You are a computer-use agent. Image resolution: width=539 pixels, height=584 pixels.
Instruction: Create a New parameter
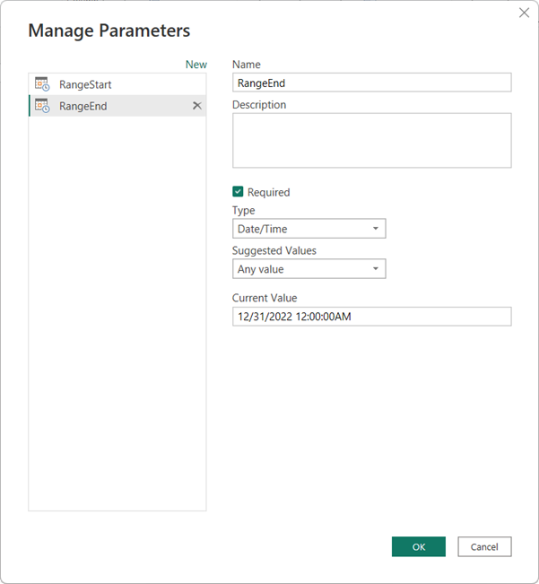point(196,65)
